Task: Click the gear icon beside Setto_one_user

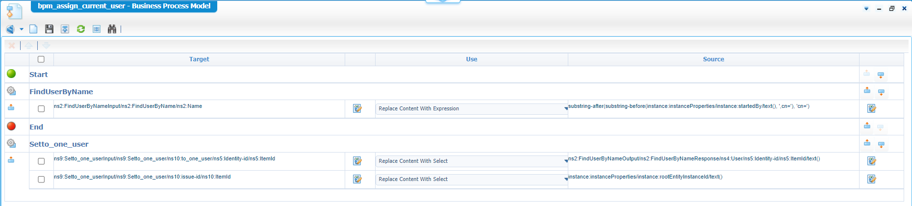Action: click(11, 144)
